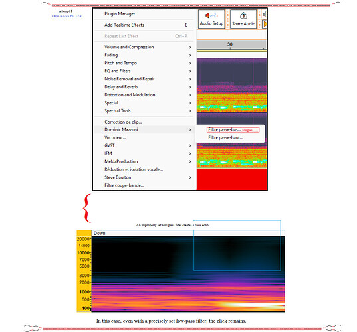The image size is (357, 332).
Task: Click the Share Audio toolbar button
Action: point(243,19)
